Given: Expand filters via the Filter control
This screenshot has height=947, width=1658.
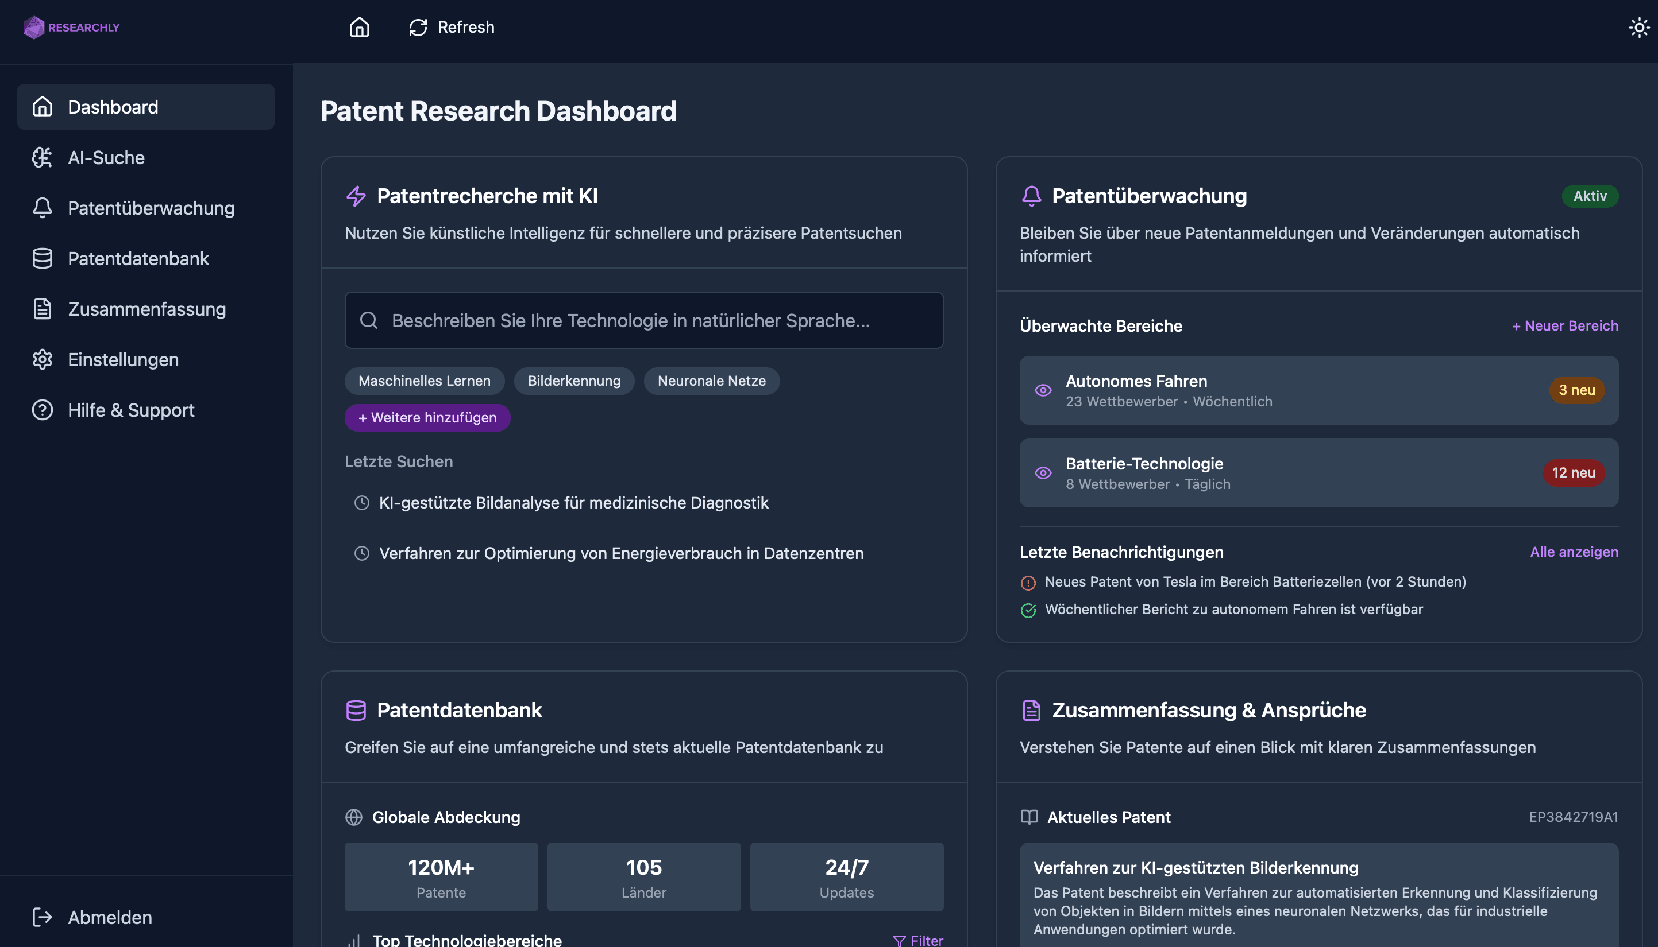Looking at the screenshot, I should (x=918, y=940).
